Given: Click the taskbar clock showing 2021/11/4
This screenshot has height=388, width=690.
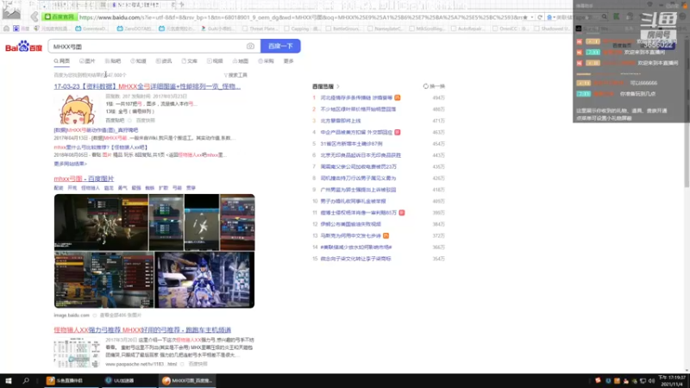Looking at the screenshot, I should click(x=672, y=381).
